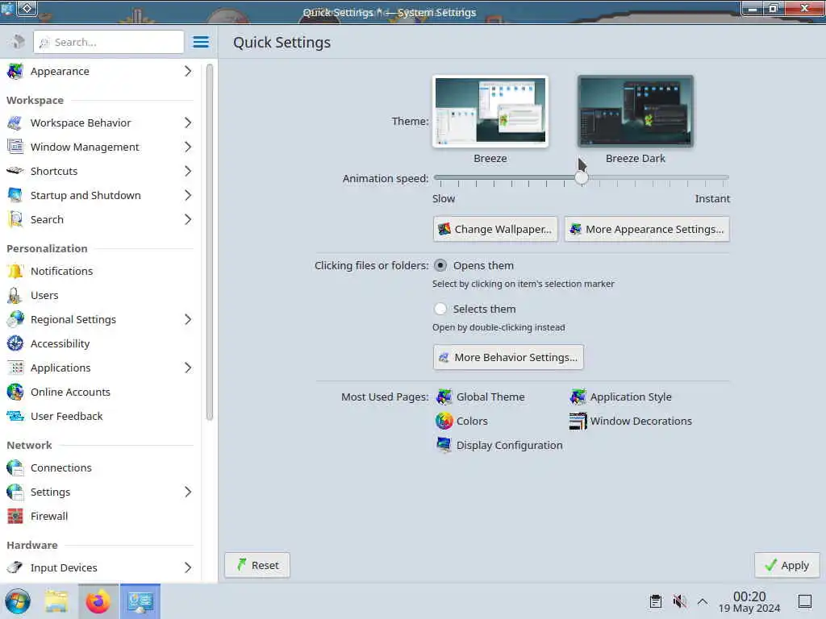Click the Regional Settings globe icon

15,319
